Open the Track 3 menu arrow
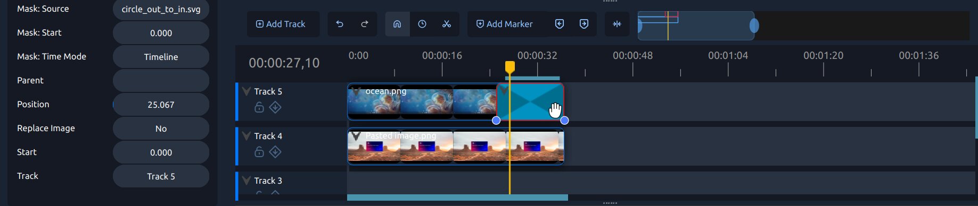 (x=246, y=180)
